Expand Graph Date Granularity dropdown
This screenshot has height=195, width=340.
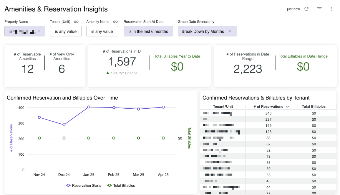207,31
